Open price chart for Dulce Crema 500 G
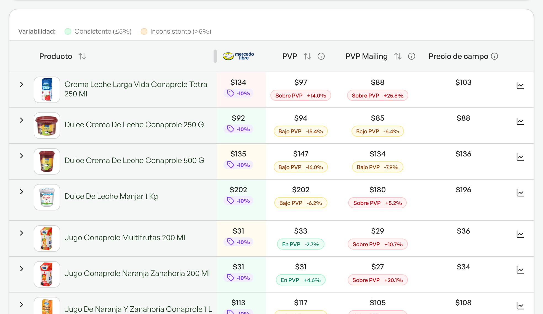 pos(520,157)
